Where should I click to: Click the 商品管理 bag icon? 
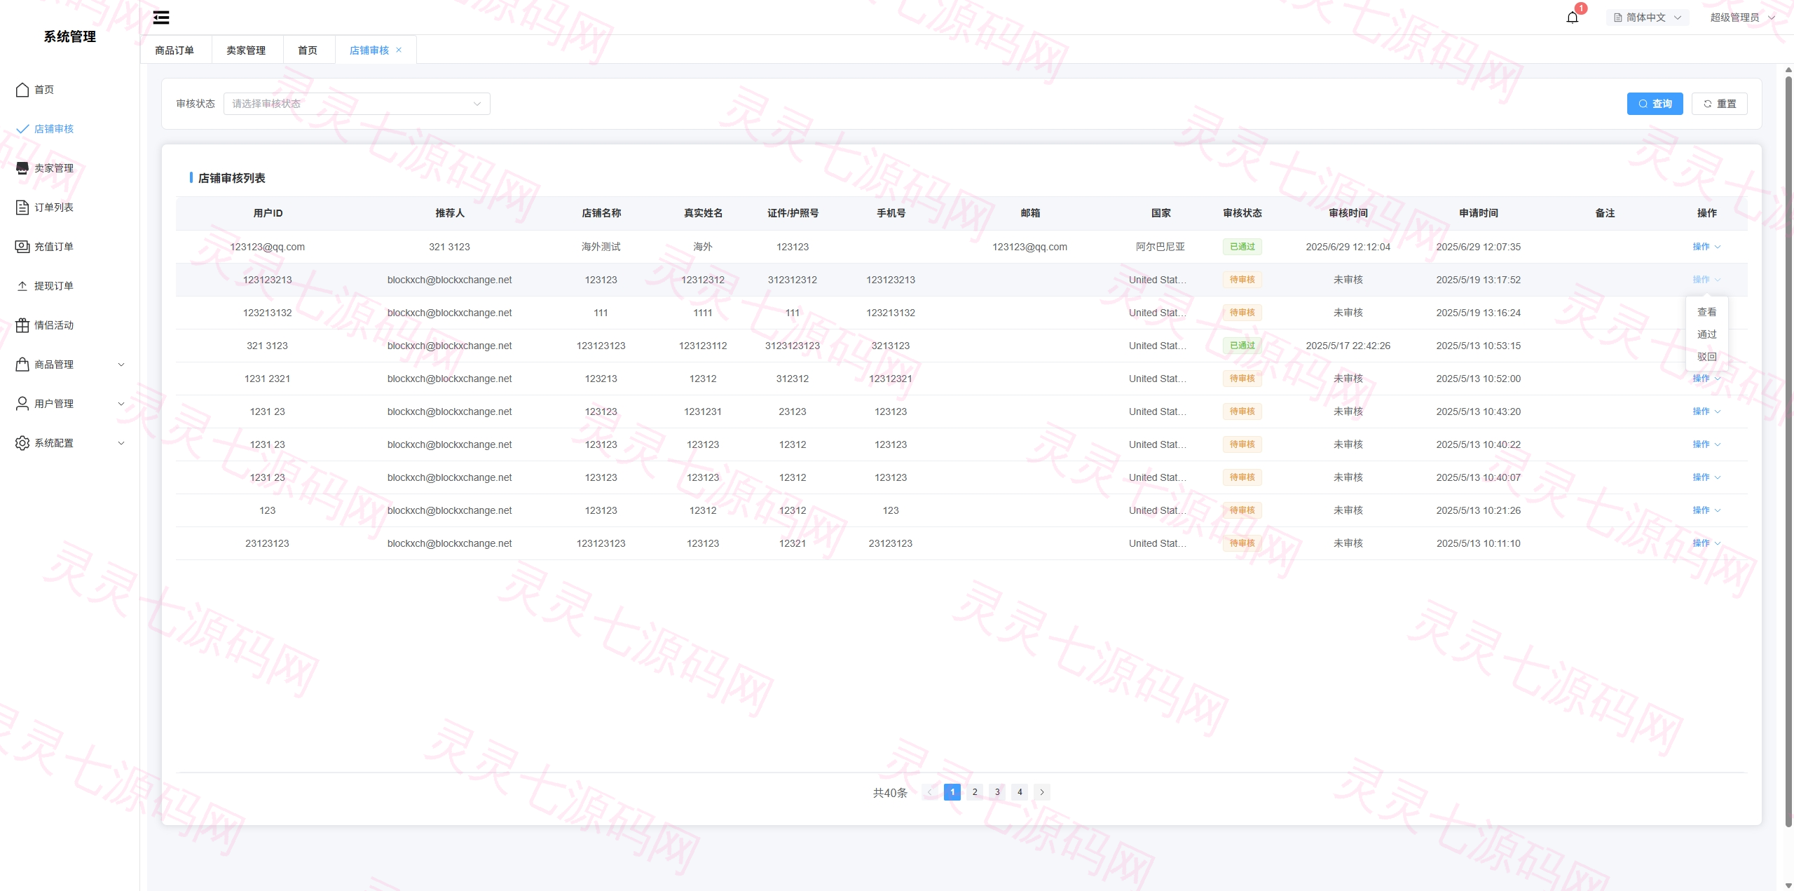coord(22,365)
